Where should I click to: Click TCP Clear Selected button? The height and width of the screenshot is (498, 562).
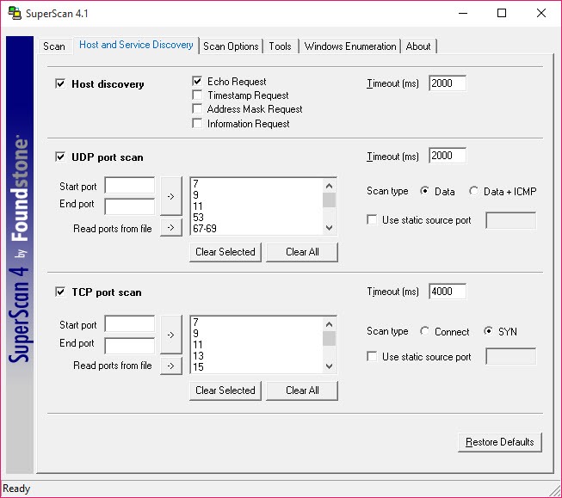click(225, 390)
